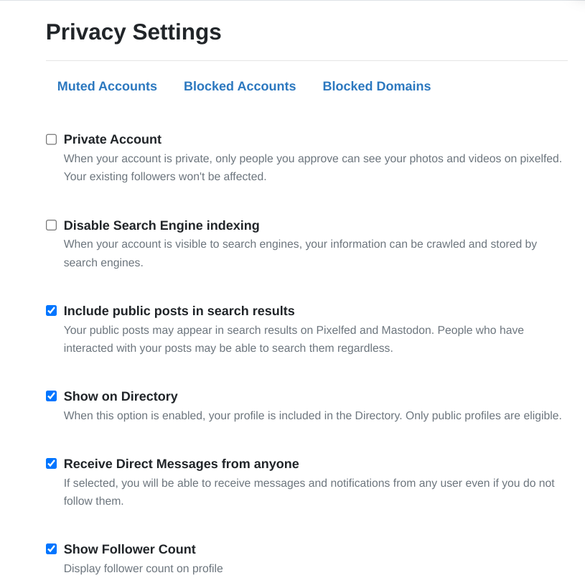Click the Display follower count on profile text

(144, 569)
